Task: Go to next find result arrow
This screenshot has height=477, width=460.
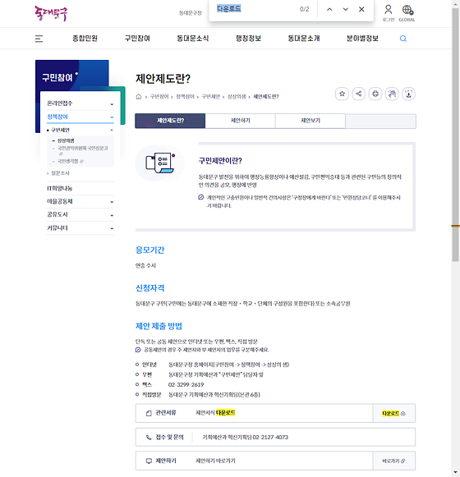Action: [x=345, y=9]
